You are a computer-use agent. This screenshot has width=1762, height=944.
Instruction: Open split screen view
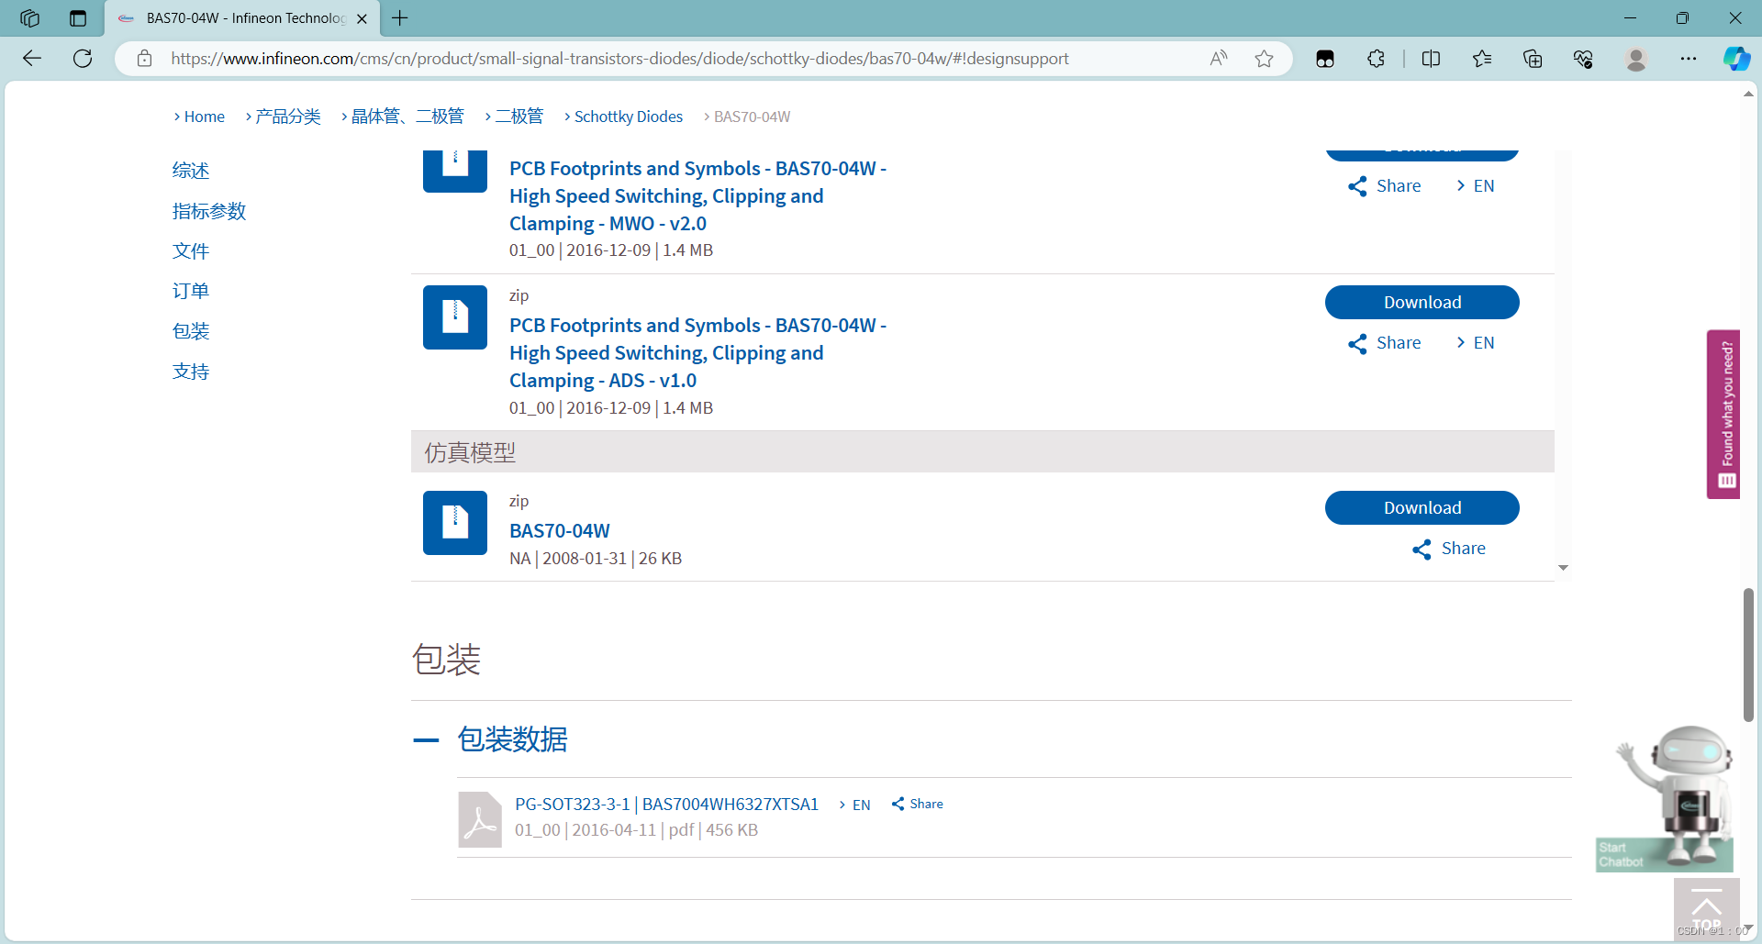tap(1431, 59)
